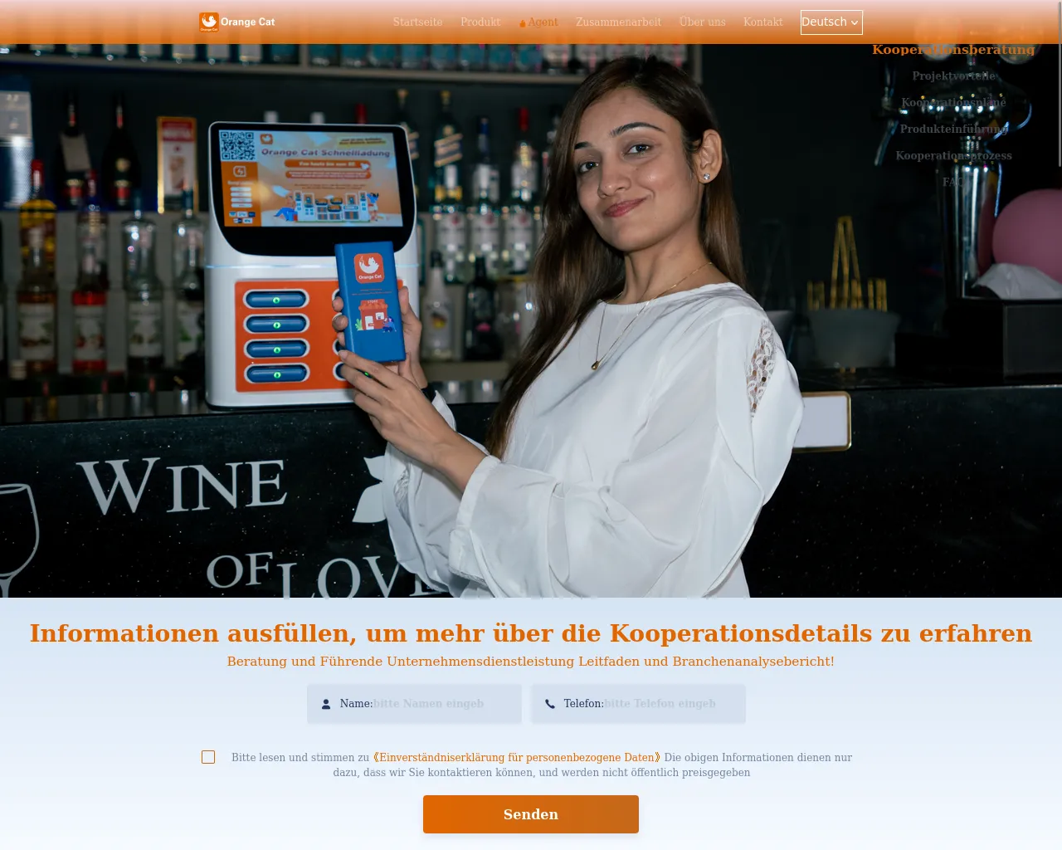Open the Über uns page
This screenshot has width=1062, height=850.
[702, 22]
